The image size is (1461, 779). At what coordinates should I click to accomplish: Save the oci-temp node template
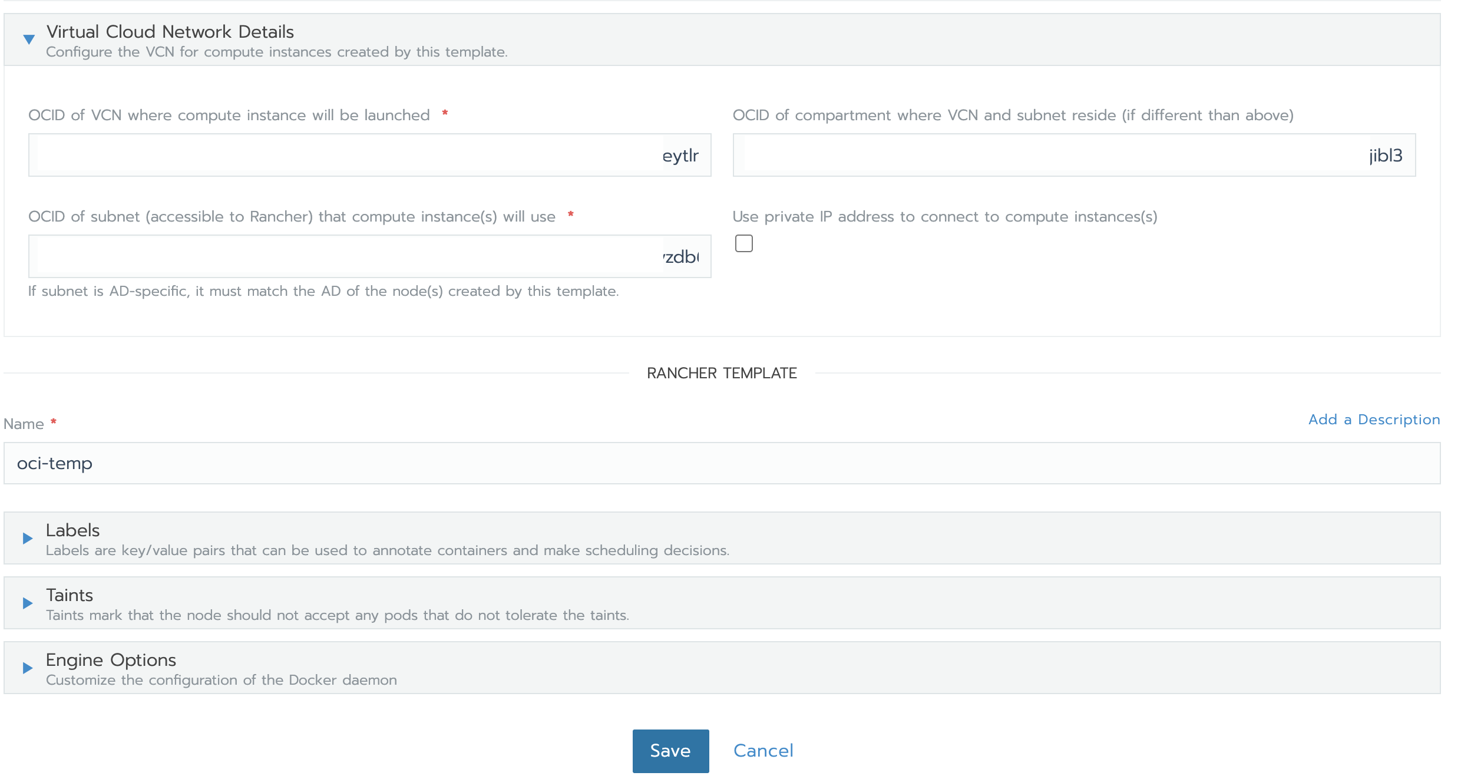pos(670,750)
